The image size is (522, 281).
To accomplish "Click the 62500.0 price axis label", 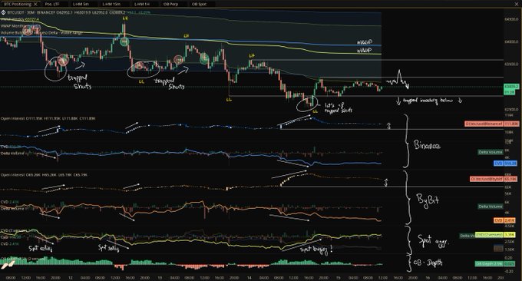I will coord(511,110).
